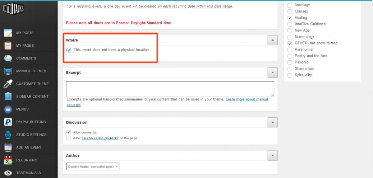Click the Where panel heading
Image resolution: width=373 pixels, height=178 pixels.
tap(72, 40)
